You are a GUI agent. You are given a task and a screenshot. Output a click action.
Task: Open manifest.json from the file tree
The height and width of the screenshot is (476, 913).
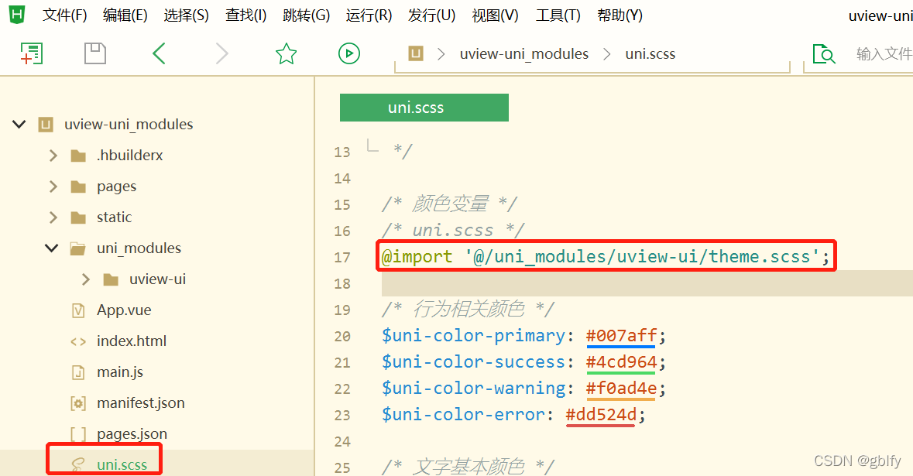pyautogui.click(x=141, y=402)
